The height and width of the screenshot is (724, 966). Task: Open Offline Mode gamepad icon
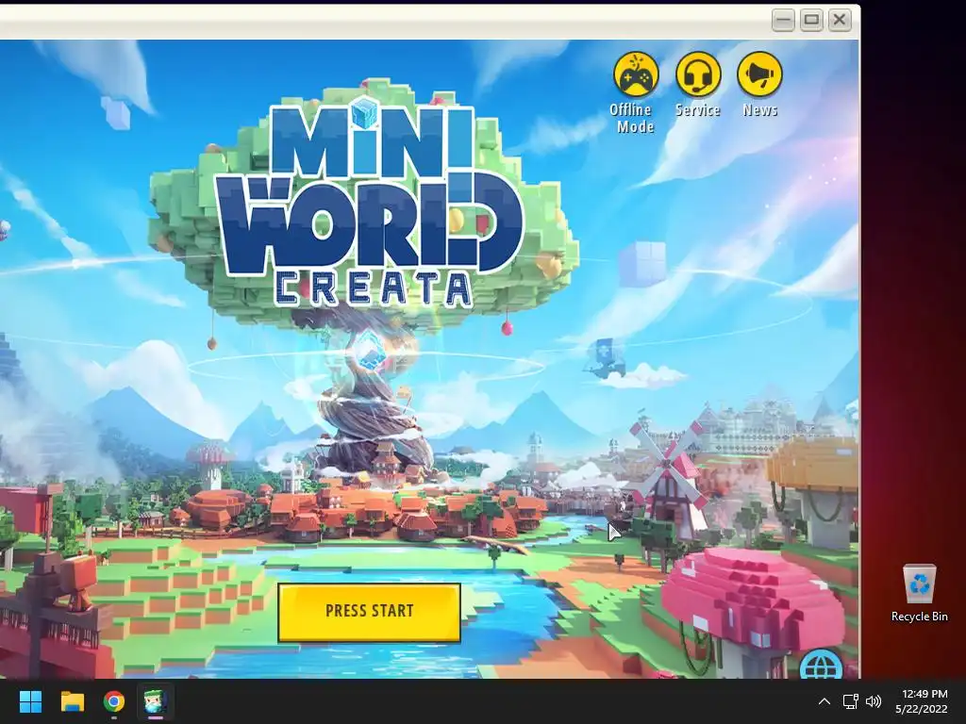point(636,75)
